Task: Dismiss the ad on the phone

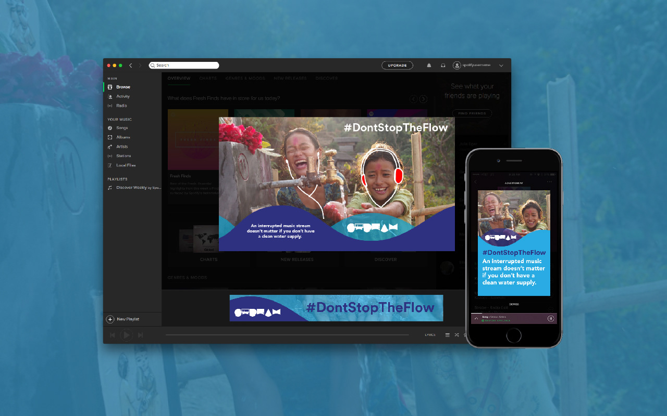Action: [514, 304]
